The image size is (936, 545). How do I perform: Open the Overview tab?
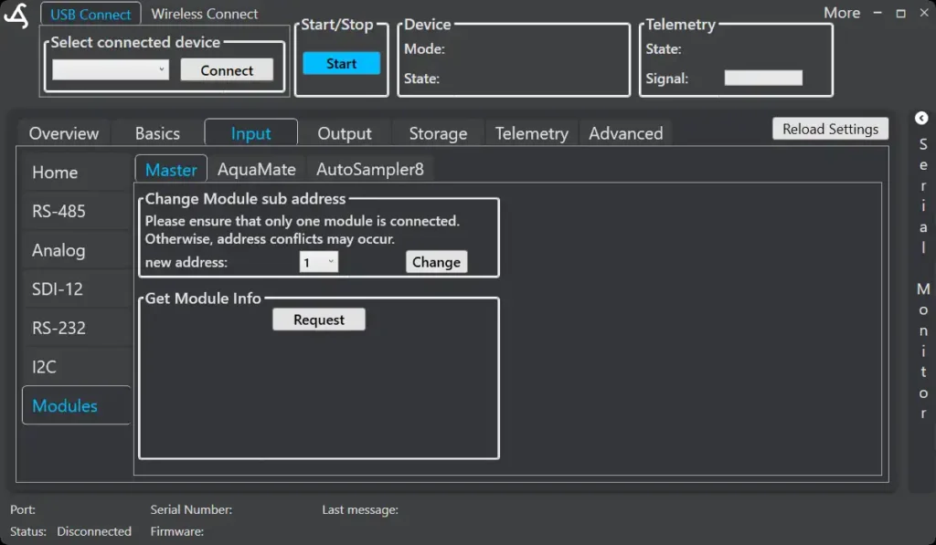64,133
